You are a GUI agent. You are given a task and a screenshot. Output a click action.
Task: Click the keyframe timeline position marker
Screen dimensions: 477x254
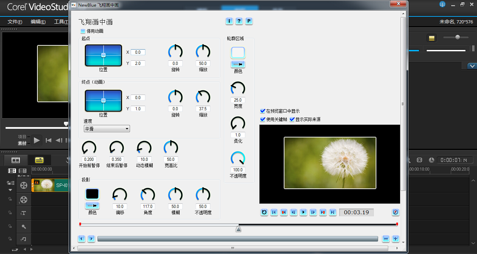point(238,229)
